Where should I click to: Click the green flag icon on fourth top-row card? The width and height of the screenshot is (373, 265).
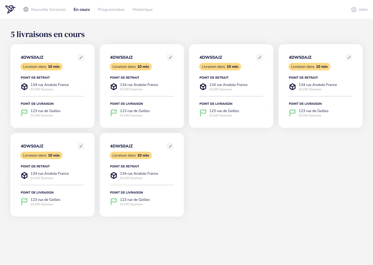tap(292, 113)
